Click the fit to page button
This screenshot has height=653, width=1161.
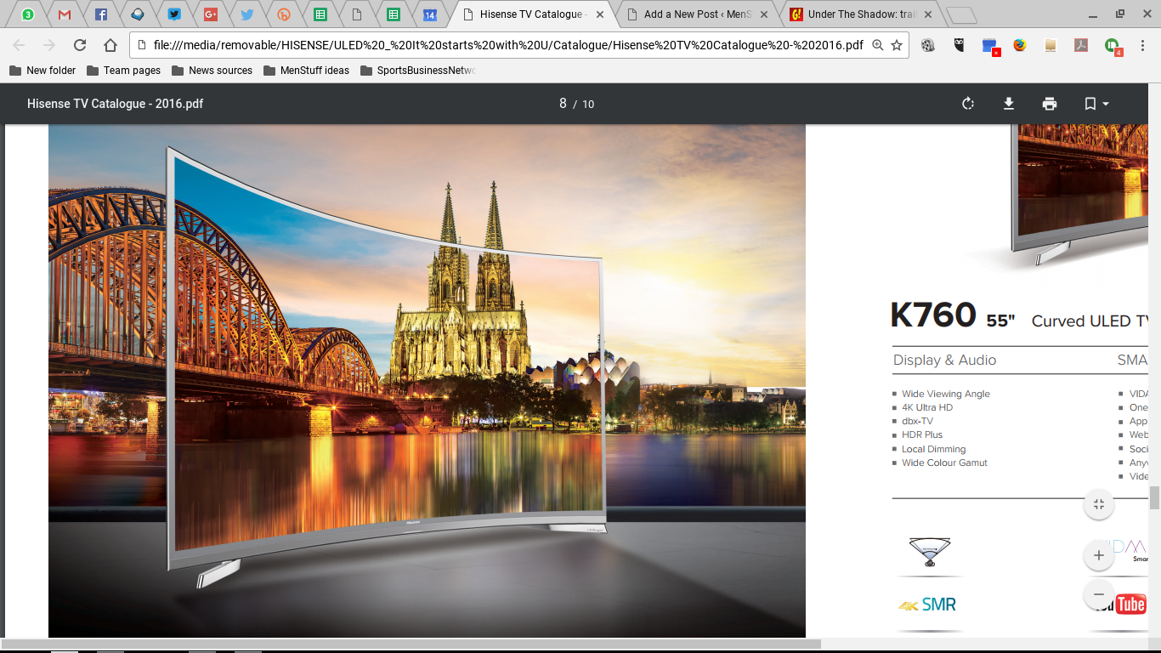(1098, 504)
